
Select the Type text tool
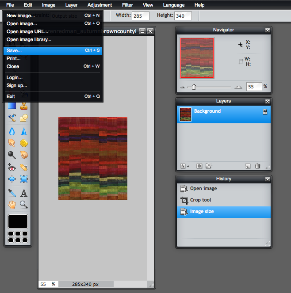coord(24,193)
